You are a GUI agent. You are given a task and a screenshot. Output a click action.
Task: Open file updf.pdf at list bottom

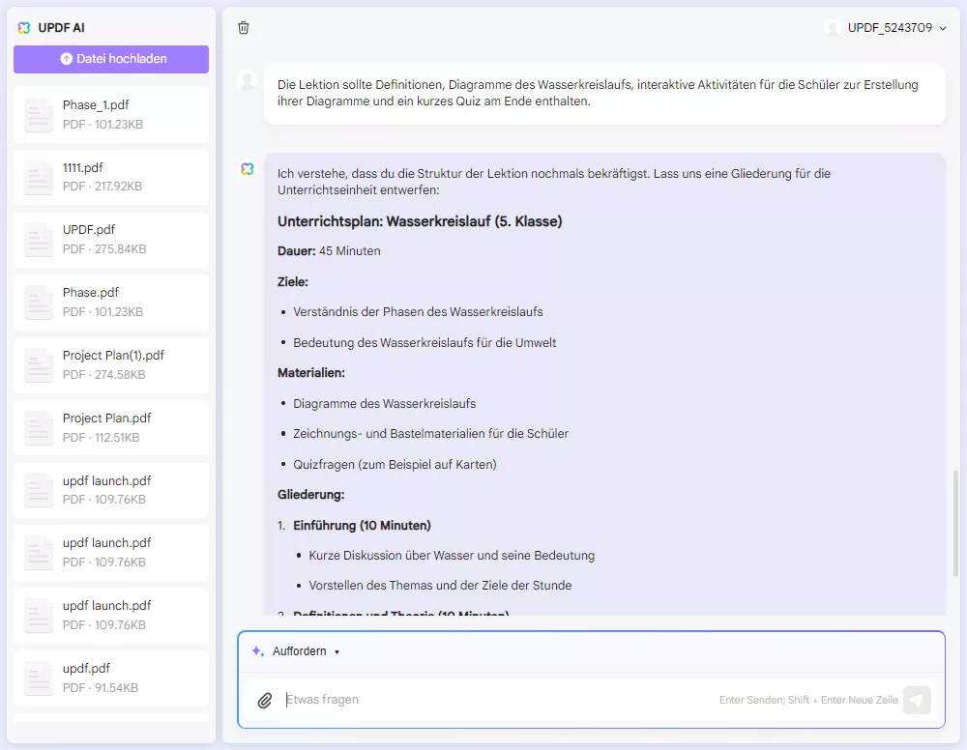pos(111,678)
